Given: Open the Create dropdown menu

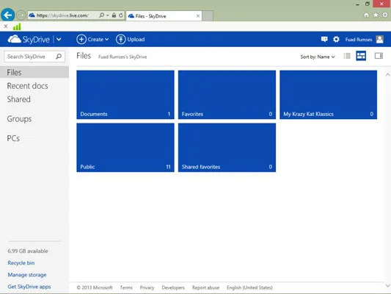Looking at the screenshot, I should click(92, 39).
